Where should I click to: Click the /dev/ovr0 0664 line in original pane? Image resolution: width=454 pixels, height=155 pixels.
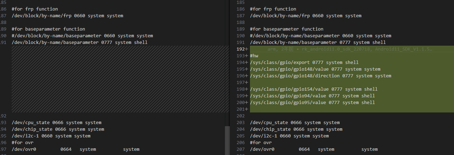tap(76, 149)
